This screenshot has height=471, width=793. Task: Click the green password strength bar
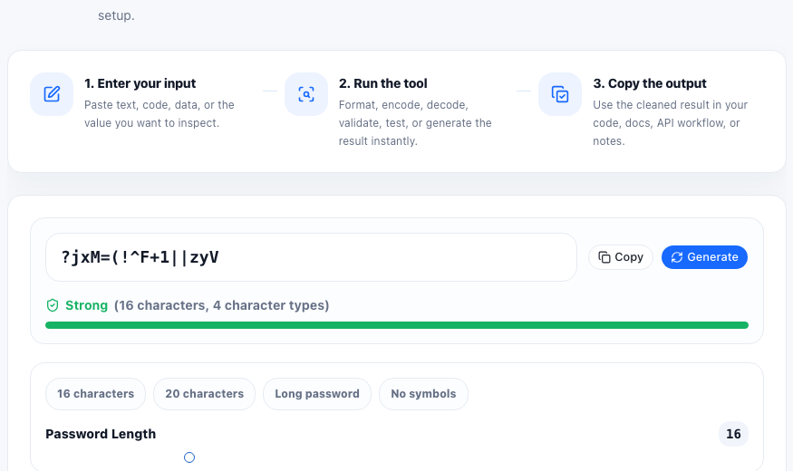click(x=397, y=325)
